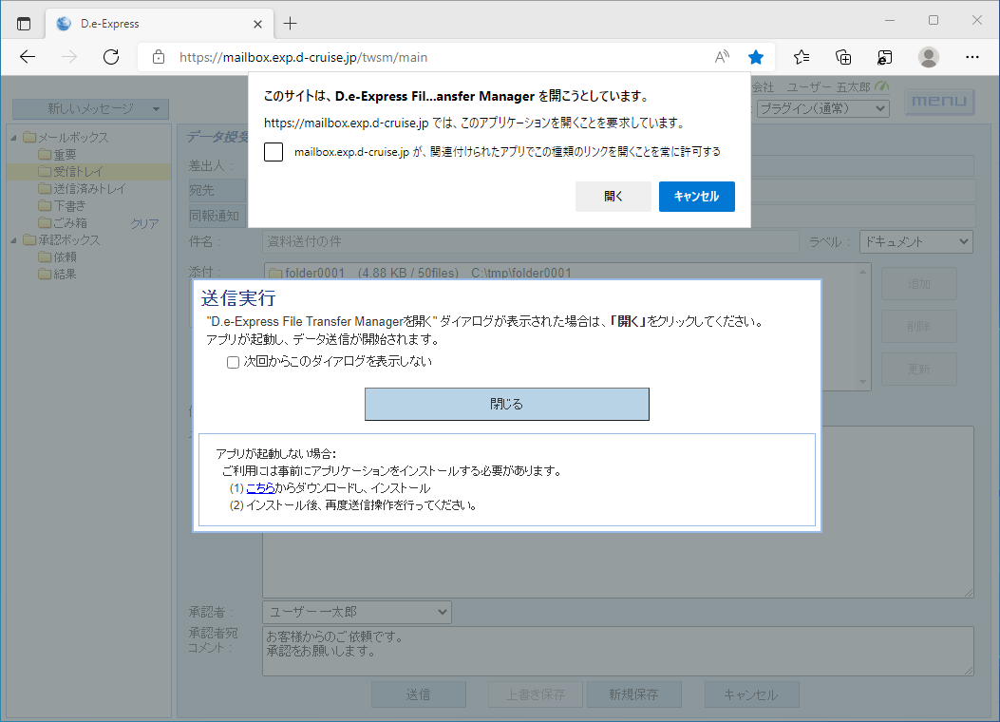Open a new browser tab
The height and width of the screenshot is (722, 1000).
[x=291, y=23]
